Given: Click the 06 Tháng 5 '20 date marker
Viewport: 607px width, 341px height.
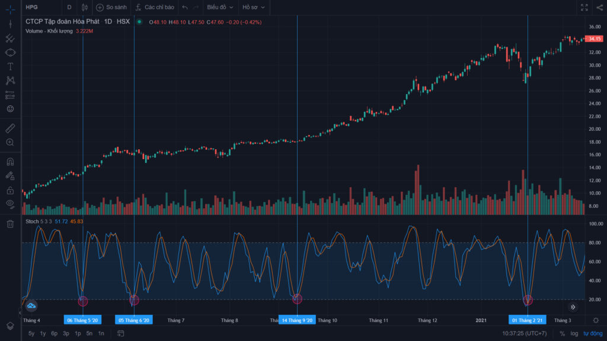Looking at the screenshot, I should point(82,320).
